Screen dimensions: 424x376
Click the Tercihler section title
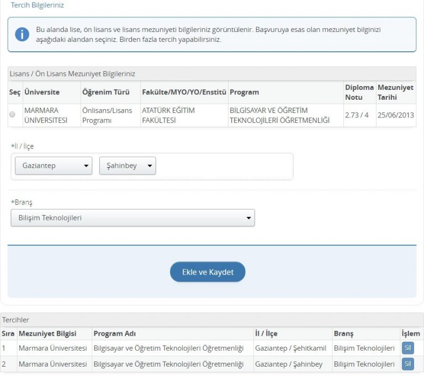15,320
